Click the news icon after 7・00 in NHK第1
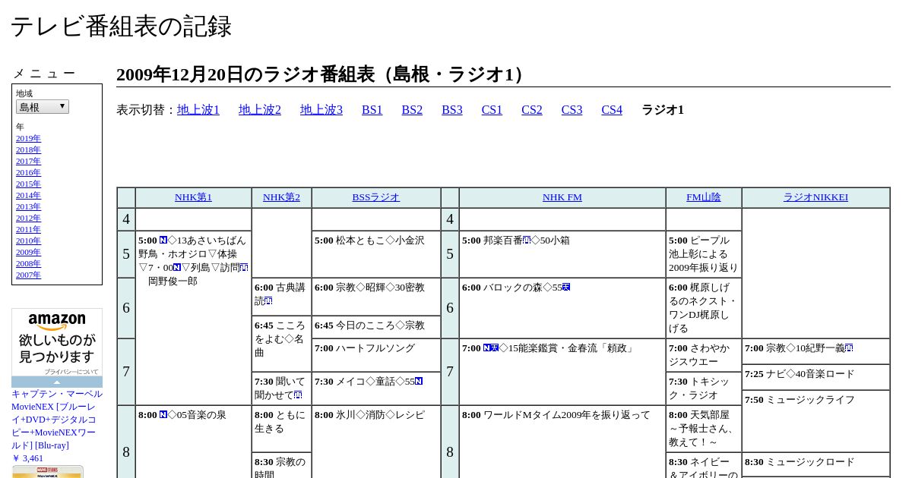The width and height of the screenshot is (912, 478). [177, 268]
